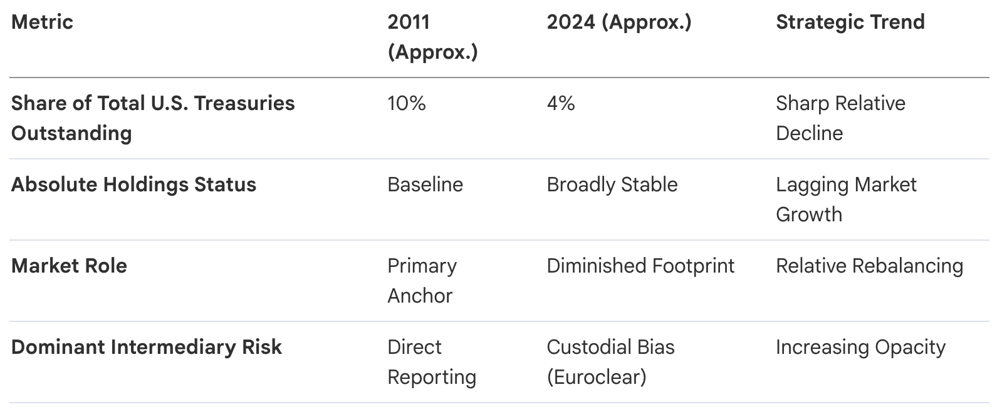The height and width of the screenshot is (412, 997).
Task: Select Share of Total U.S. Treasuries Outstanding
Action: tap(153, 118)
